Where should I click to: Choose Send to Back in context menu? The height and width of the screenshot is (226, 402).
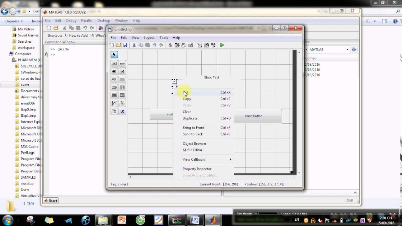pyautogui.click(x=204, y=134)
